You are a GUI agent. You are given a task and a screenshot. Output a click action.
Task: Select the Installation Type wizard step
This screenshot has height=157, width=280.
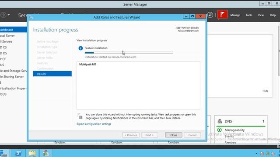click(x=47, y=47)
